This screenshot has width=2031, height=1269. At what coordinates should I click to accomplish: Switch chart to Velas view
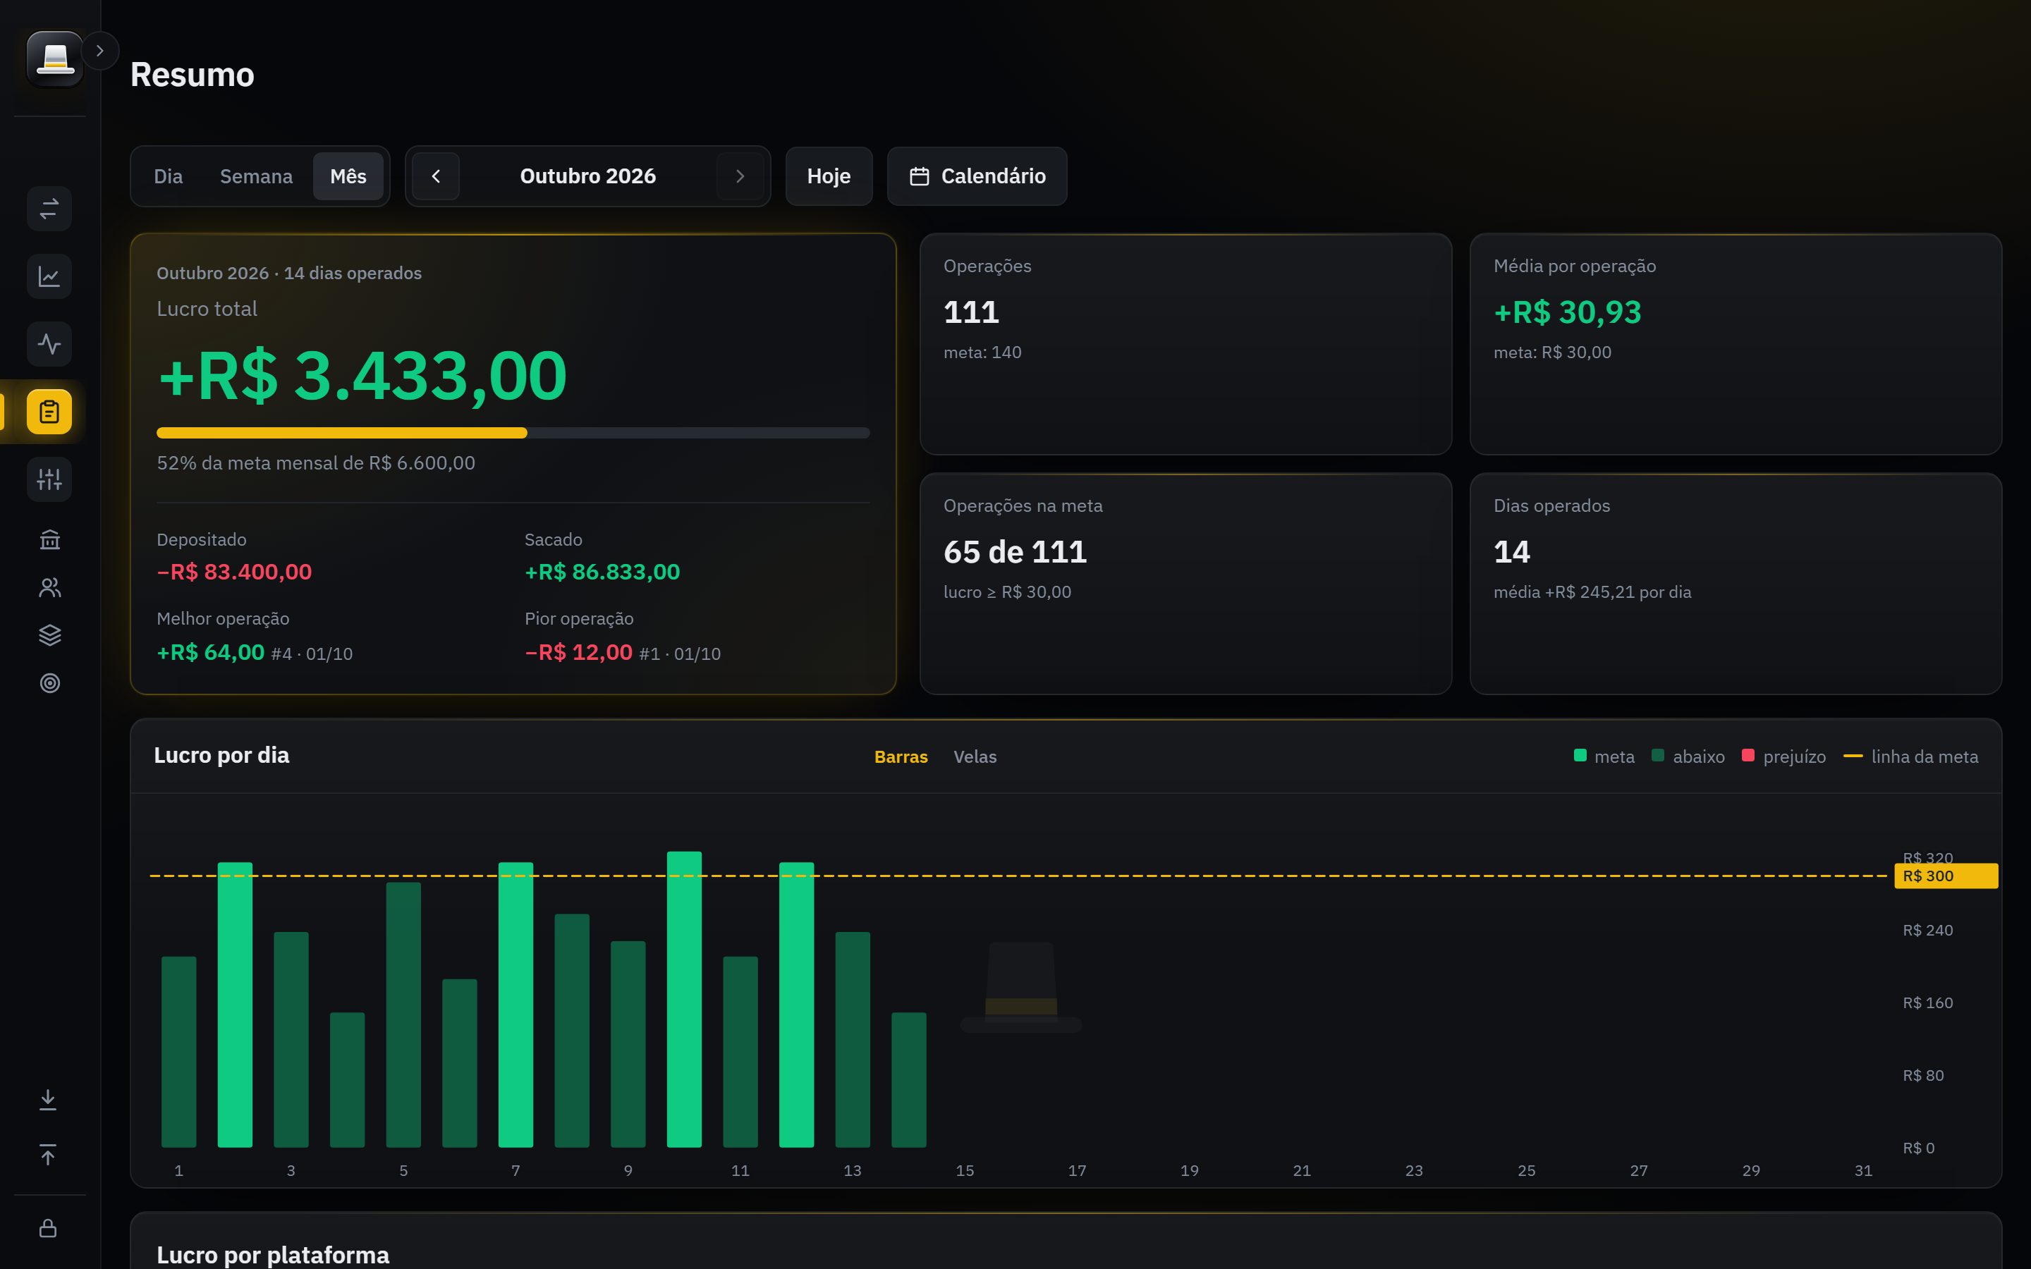(x=975, y=756)
